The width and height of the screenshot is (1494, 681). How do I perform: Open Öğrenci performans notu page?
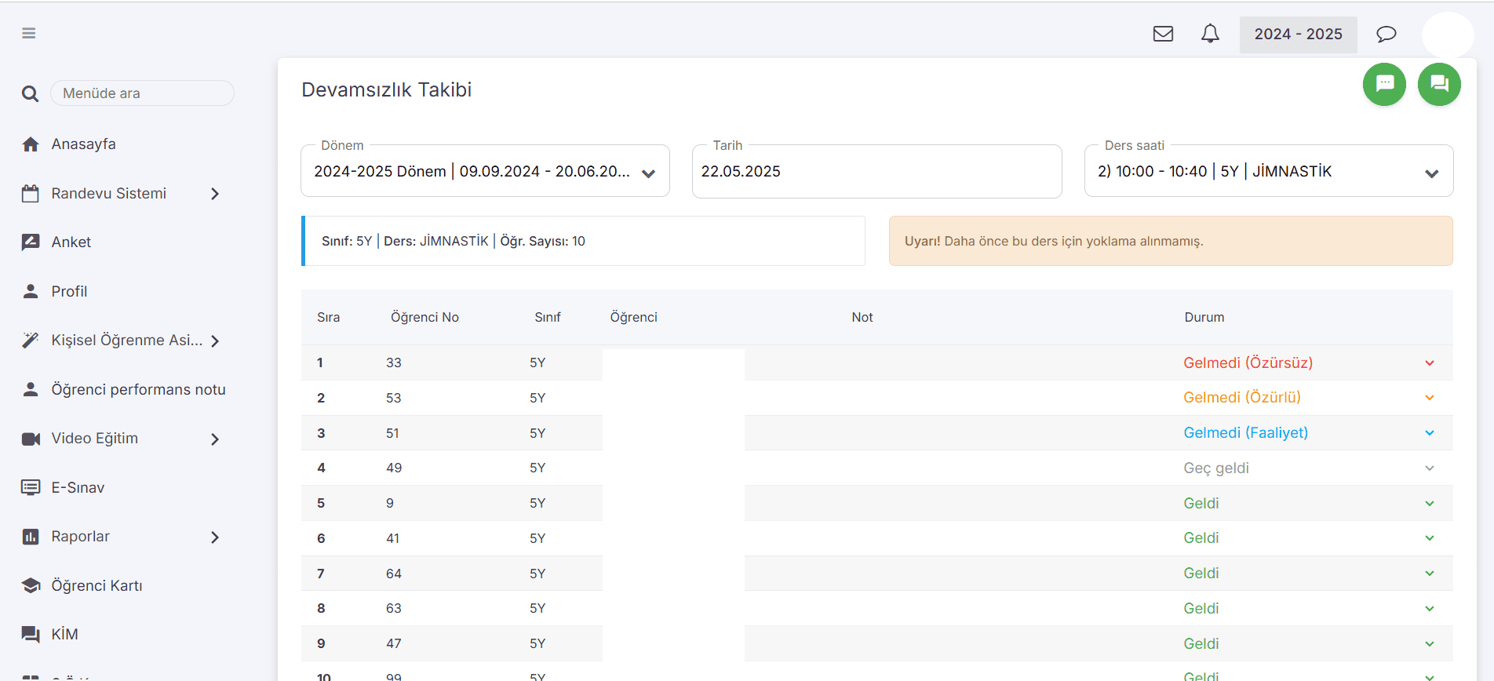click(x=138, y=390)
